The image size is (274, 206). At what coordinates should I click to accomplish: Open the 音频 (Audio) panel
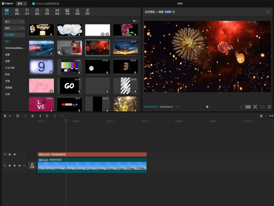pyautogui.click(x=17, y=11)
